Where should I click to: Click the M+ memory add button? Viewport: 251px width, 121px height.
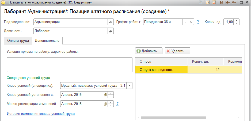click(x=227, y=2)
